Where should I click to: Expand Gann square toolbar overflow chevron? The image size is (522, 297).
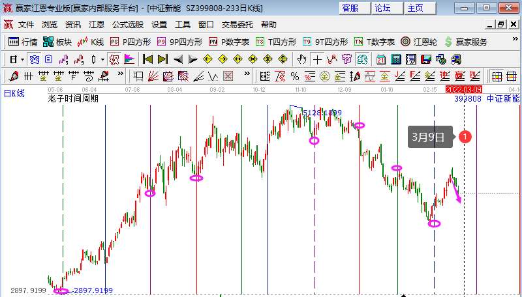tap(247, 73)
